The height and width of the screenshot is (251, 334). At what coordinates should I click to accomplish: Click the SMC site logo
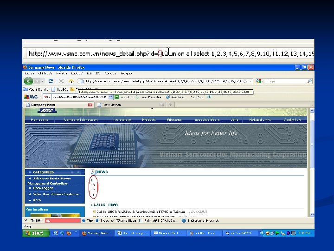(x=47, y=111)
